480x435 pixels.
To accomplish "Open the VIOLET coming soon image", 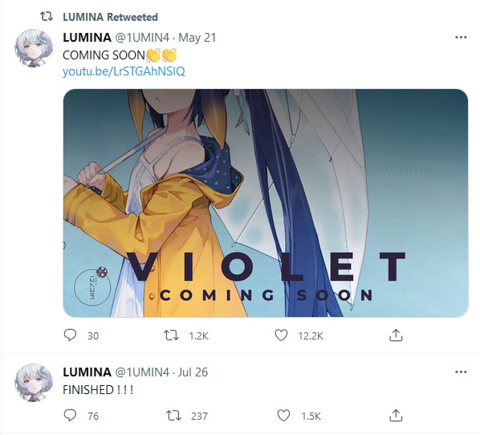I will [x=266, y=203].
